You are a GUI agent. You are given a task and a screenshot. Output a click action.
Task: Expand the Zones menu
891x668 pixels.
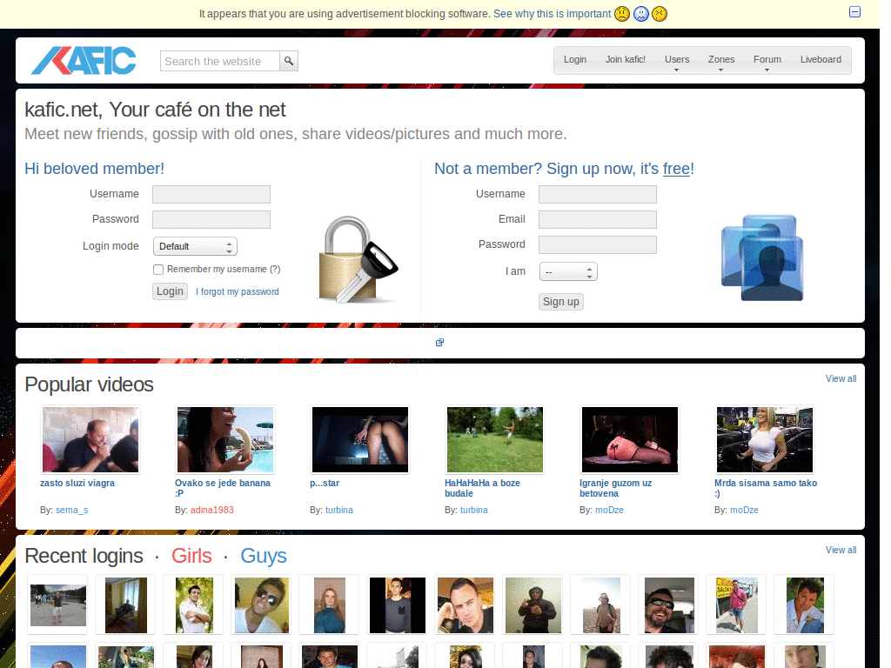click(721, 60)
